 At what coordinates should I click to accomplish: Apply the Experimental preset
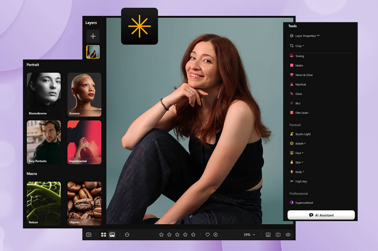pyautogui.click(x=85, y=142)
